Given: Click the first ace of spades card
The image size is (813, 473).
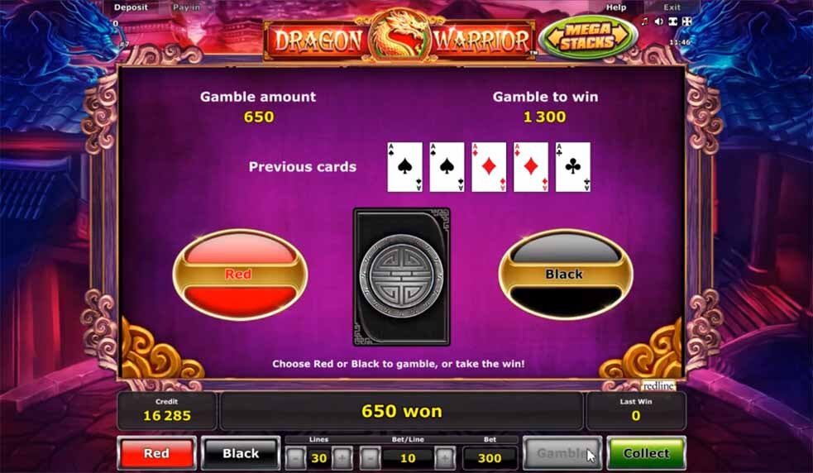Looking at the screenshot, I should pyautogui.click(x=405, y=167).
